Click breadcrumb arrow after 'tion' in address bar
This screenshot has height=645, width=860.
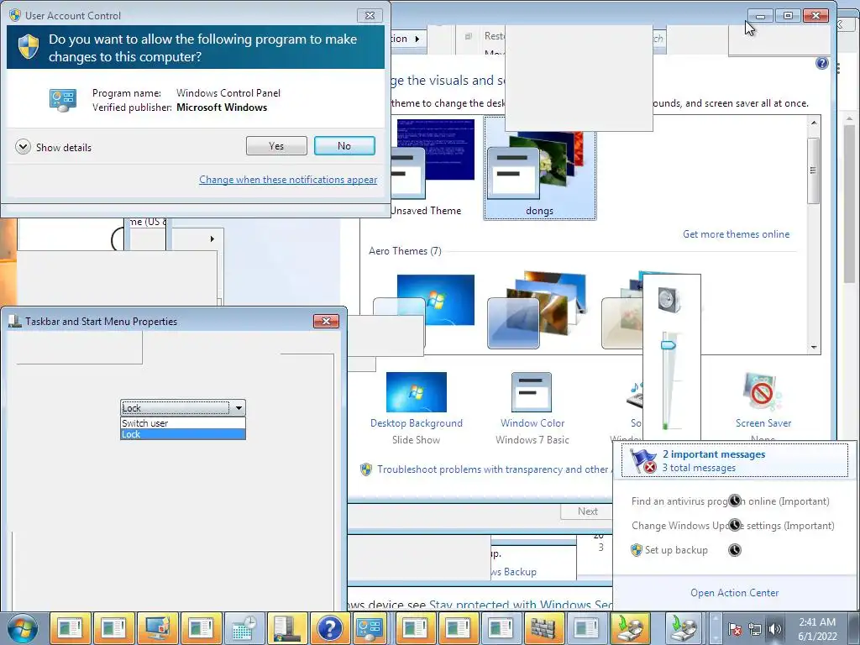(x=417, y=39)
